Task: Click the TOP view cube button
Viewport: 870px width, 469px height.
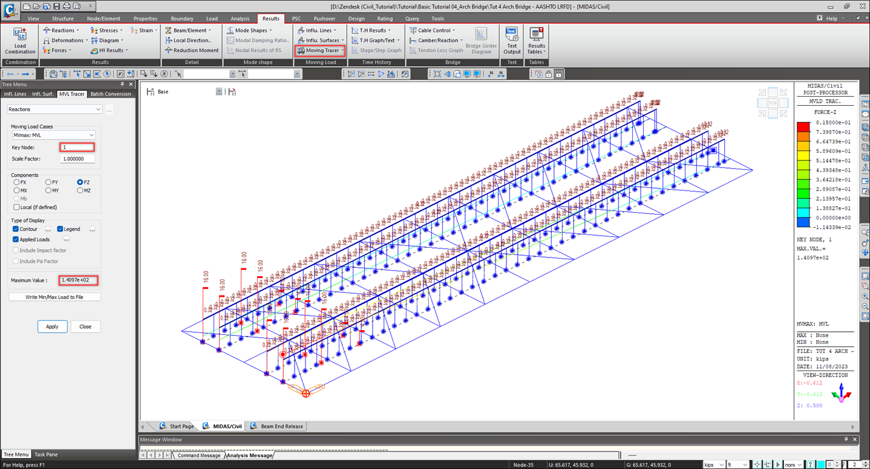Action: click(773, 103)
